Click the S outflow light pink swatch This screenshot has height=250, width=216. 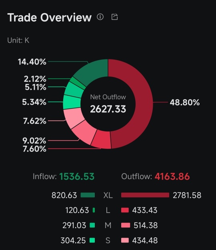pyautogui.click(x=125, y=240)
